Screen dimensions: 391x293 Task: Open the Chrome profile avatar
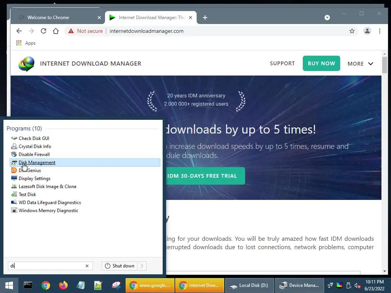tap(367, 31)
